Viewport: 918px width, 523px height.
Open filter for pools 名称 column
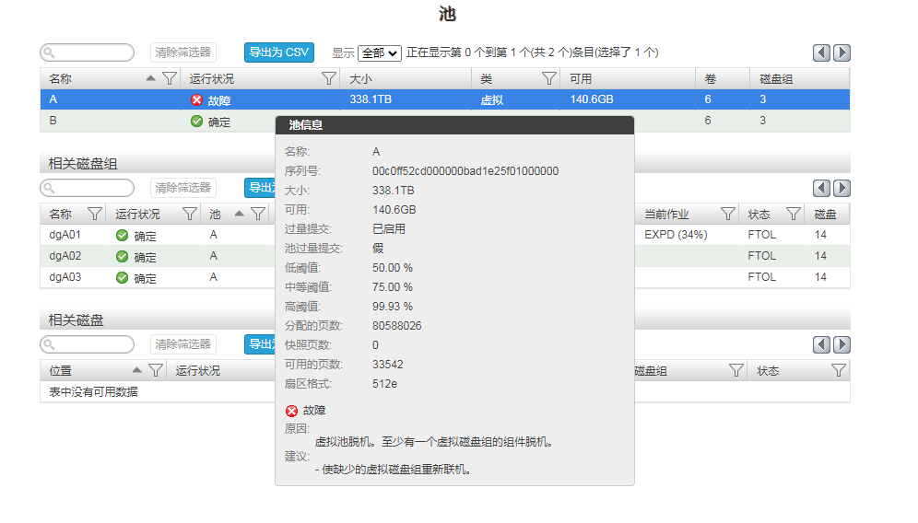coord(170,78)
